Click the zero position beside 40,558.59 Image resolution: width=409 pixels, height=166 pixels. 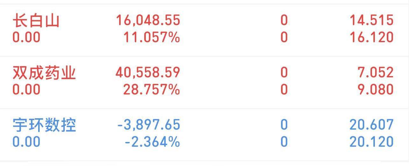point(284,73)
